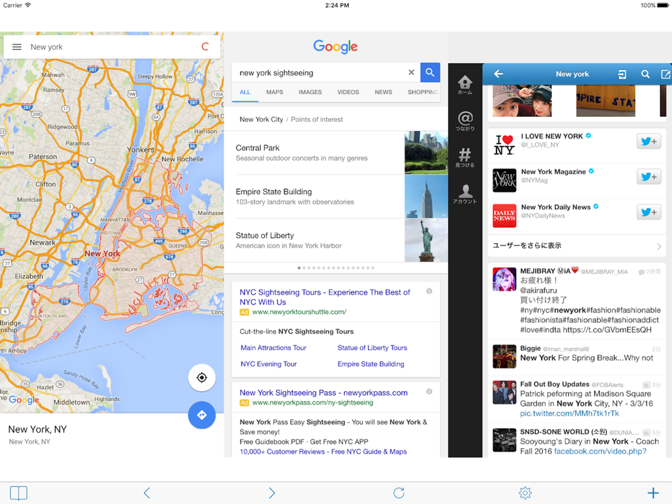Click the battery indicator in status bar
672x504 pixels.
coord(663,5)
